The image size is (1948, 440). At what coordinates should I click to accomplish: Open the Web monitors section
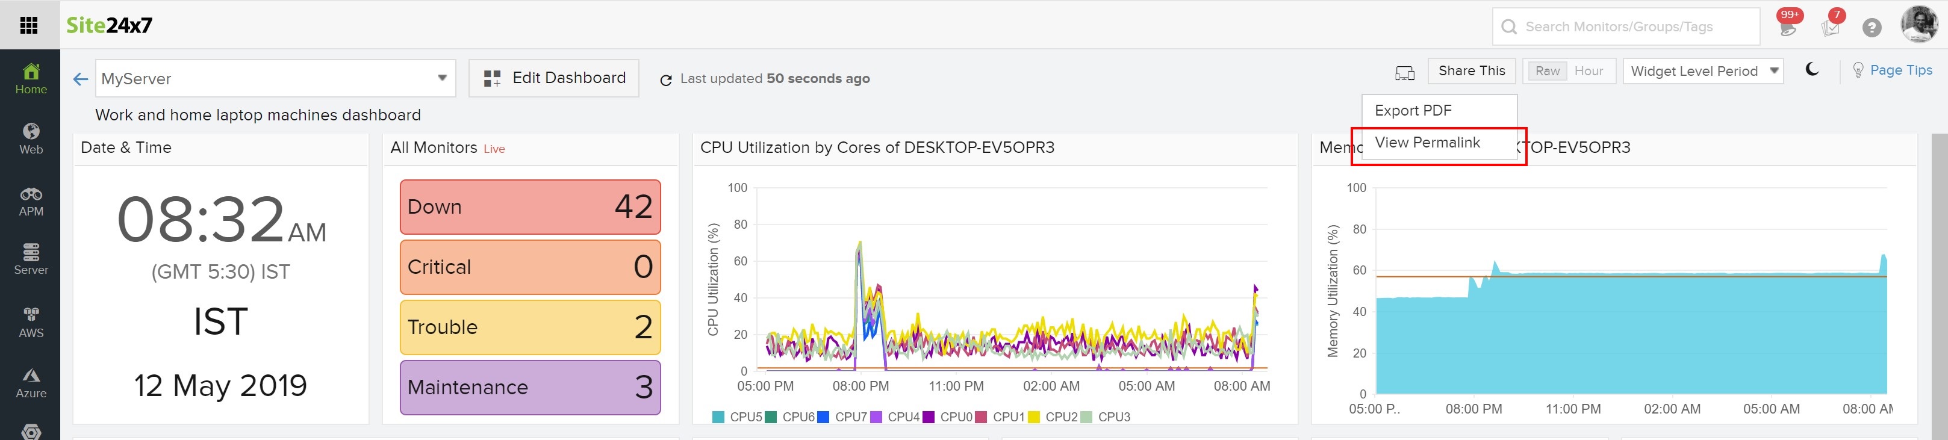point(30,139)
